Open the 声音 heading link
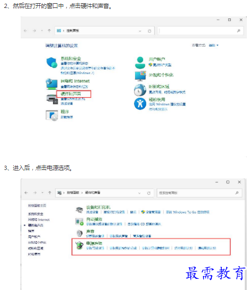 [90, 231]
